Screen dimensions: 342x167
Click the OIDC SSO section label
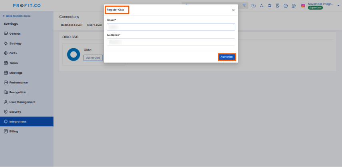70,37
